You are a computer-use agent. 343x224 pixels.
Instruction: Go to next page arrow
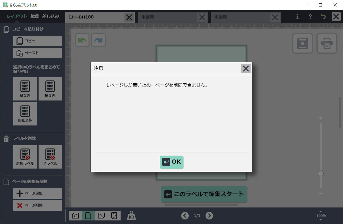click(x=209, y=216)
